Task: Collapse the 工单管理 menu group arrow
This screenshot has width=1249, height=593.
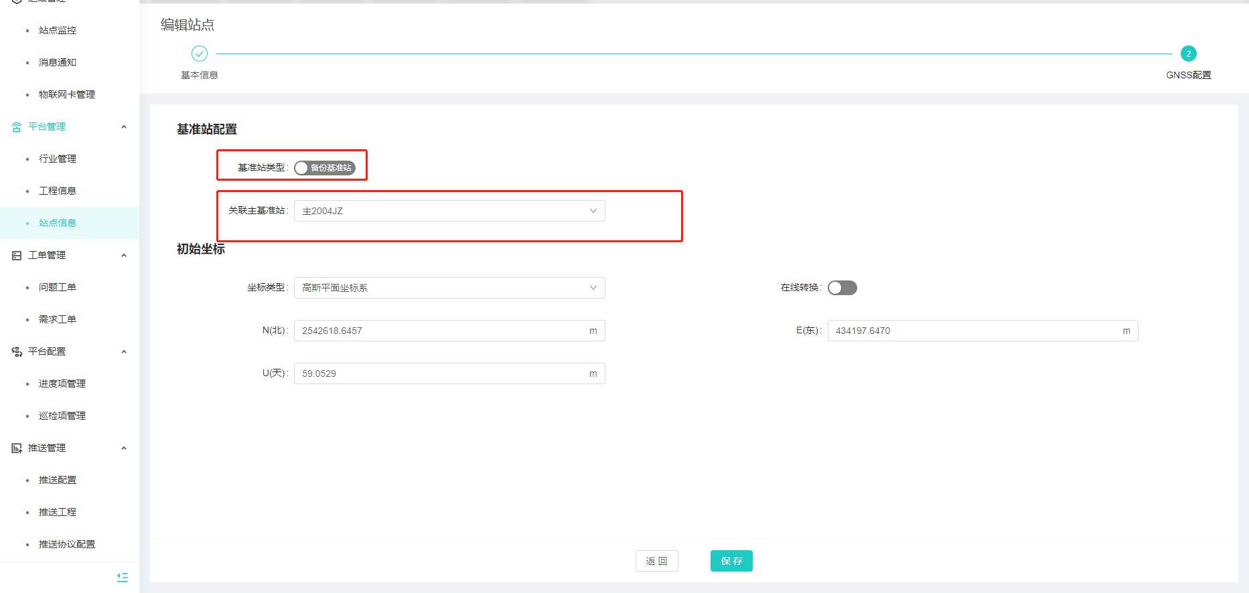Action: [124, 256]
